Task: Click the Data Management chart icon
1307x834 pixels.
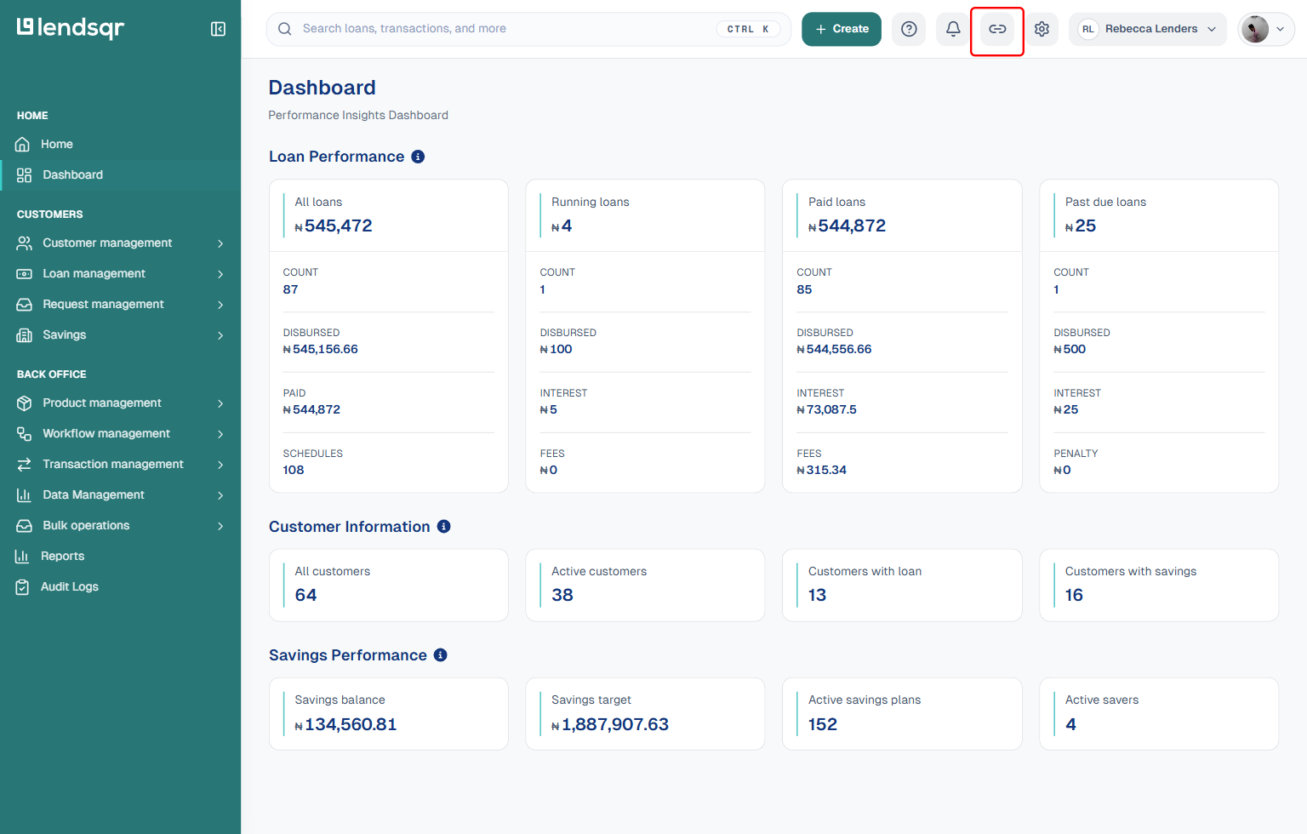Action: [x=24, y=495]
